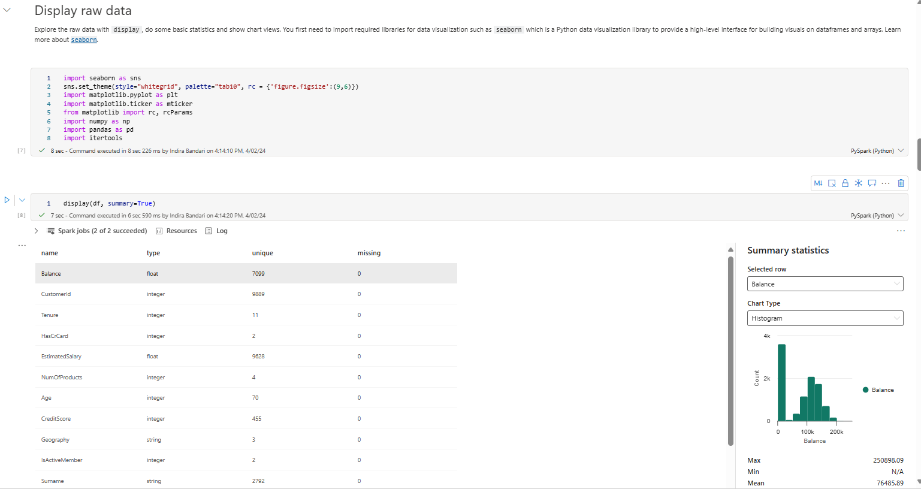Open the Chart Type dropdown showing Histogram

pos(825,318)
